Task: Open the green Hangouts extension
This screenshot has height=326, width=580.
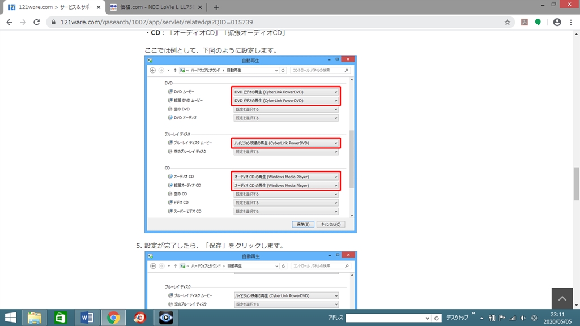Action: [x=538, y=22]
